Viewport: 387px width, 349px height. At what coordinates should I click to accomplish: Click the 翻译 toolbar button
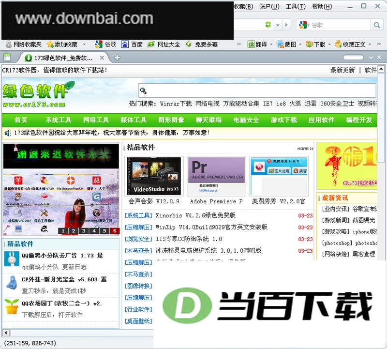coord(257,45)
